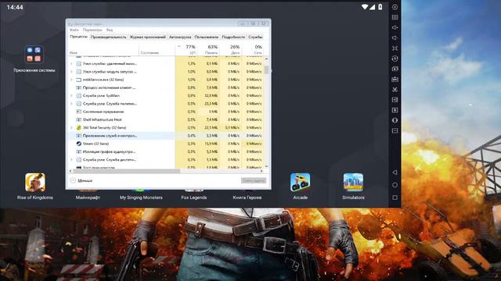This screenshot has width=501, height=281.
Task: Sort processes by the Память 63% column
Action: pyautogui.click(x=208, y=49)
